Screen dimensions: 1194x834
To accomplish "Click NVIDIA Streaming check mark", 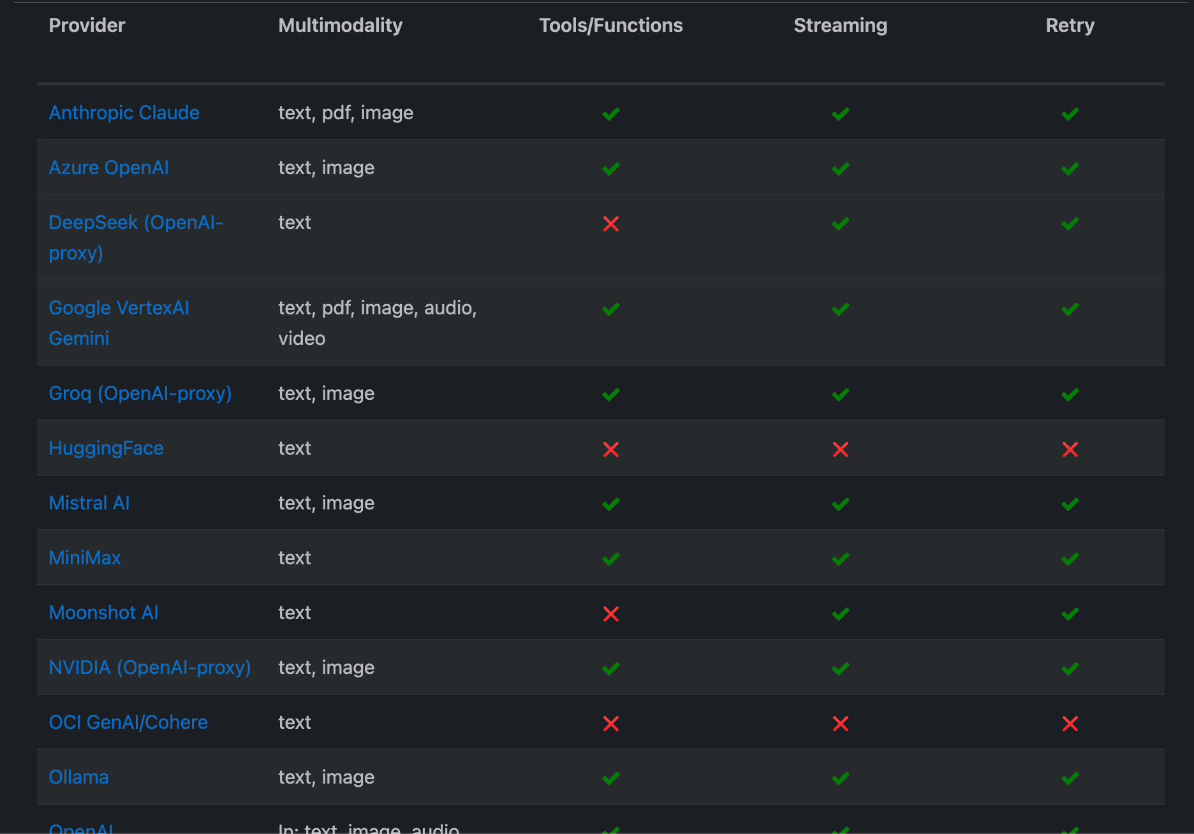I will point(841,669).
